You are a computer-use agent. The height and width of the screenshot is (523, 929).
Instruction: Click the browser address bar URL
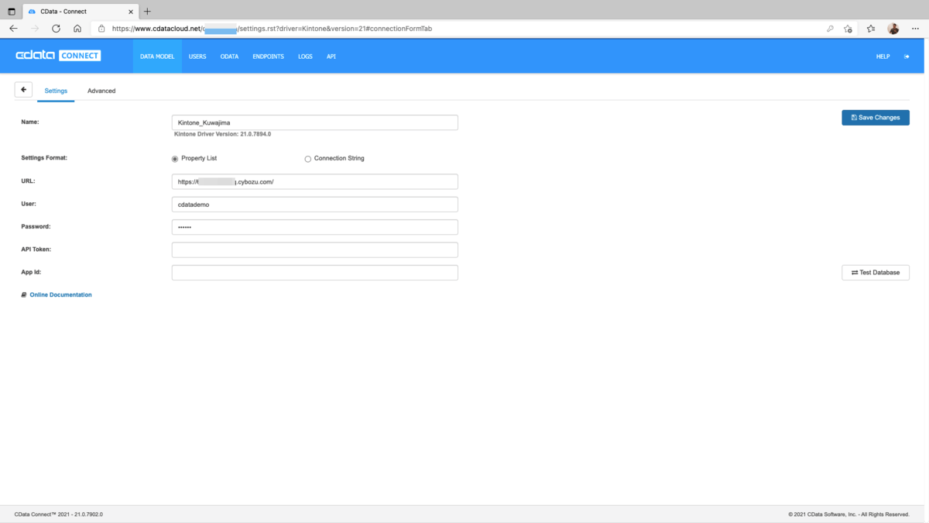tap(272, 29)
